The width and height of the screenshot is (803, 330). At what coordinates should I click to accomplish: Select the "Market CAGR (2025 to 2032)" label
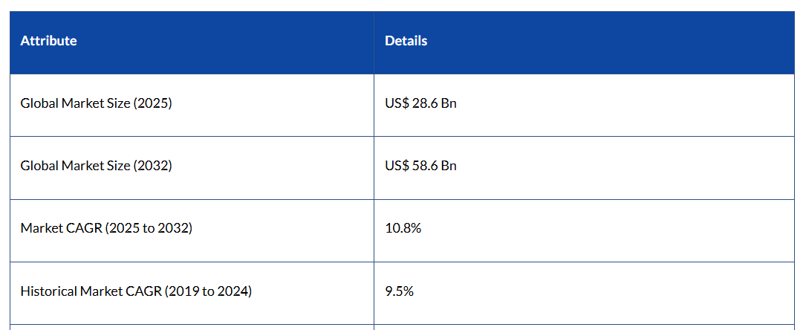coord(106,228)
